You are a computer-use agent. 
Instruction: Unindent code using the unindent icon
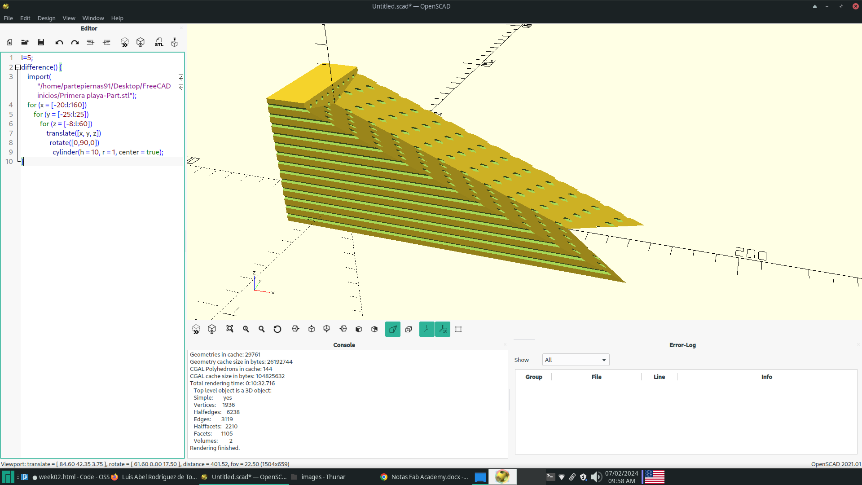[91, 42]
